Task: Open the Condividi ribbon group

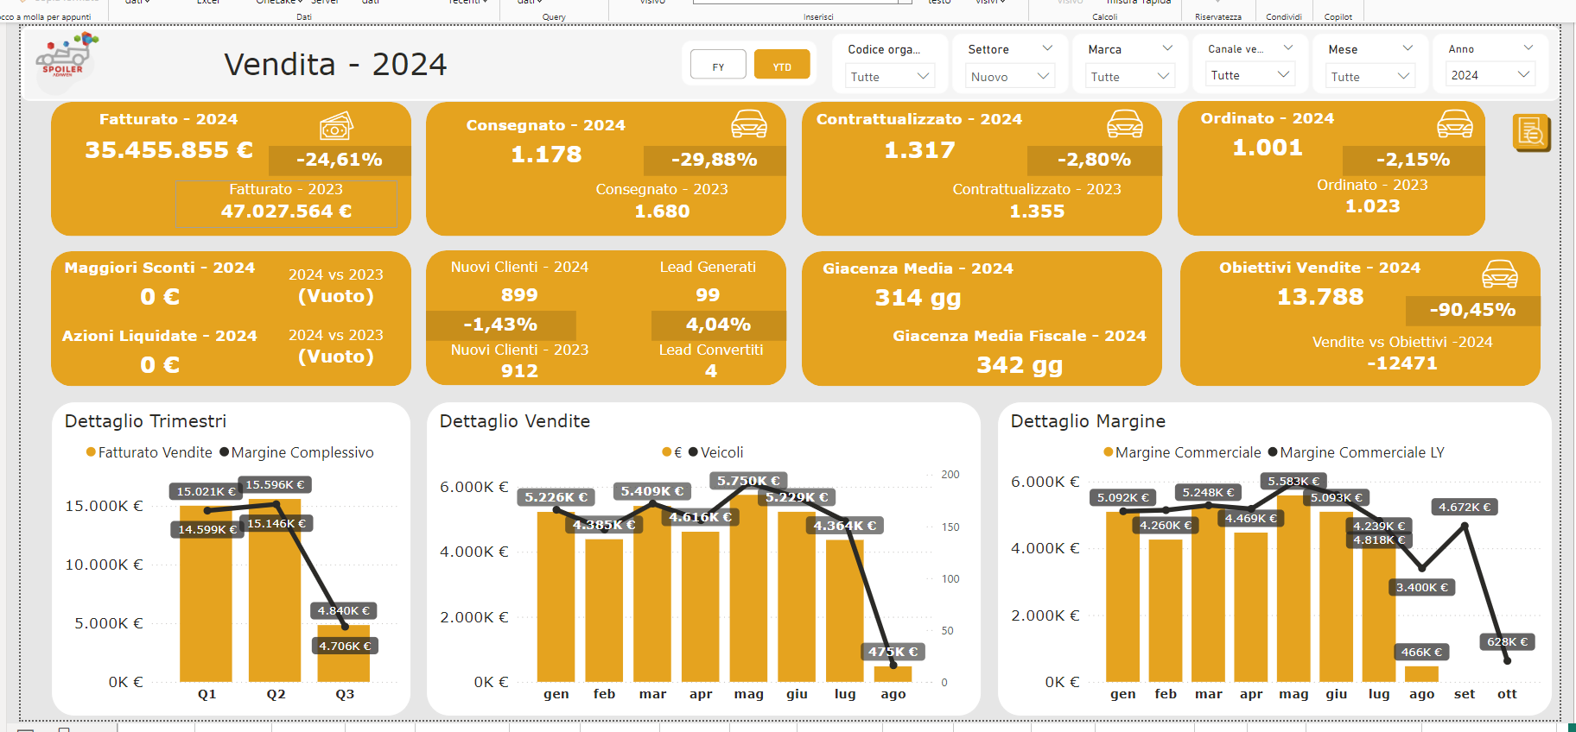Action: coord(1283,16)
